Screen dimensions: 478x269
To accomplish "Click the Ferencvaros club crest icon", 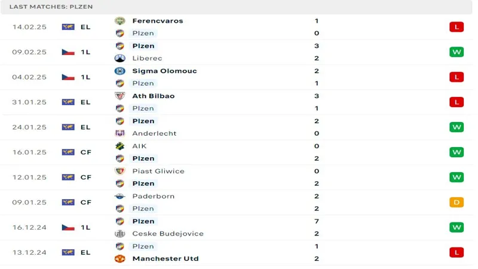I will coord(120,21).
